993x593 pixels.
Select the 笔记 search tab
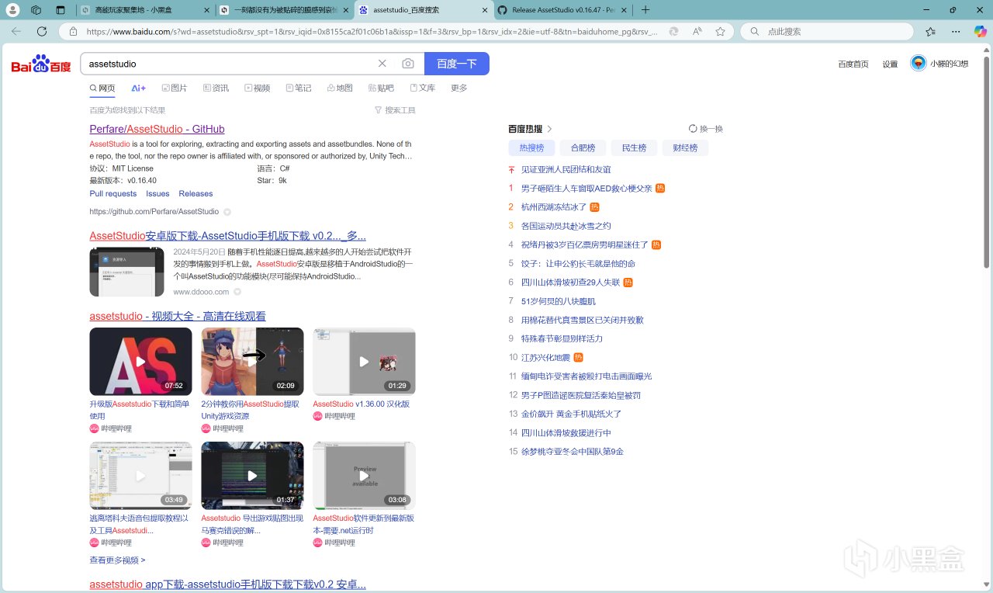299,88
